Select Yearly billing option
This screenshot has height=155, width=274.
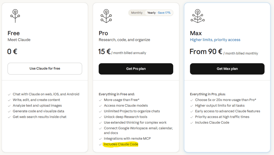click(151, 13)
